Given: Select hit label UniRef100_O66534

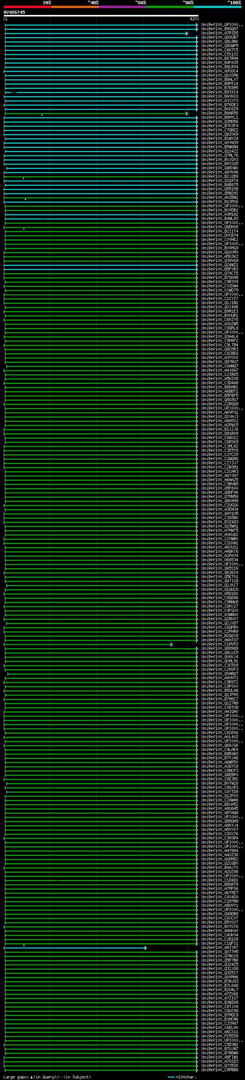Looking at the screenshot, I should click(x=220, y=560).
